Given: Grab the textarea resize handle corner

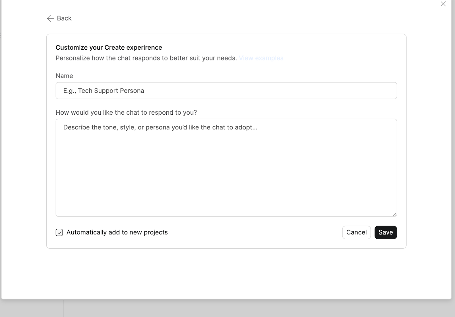Looking at the screenshot, I should 394,214.
